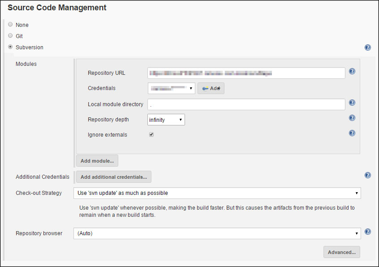379x267 pixels.
Task: Open the Advanced settings button
Action: pyautogui.click(x=342, y=252)
